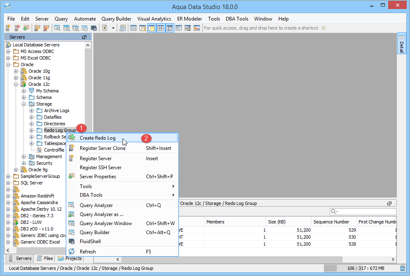Switch to the Projects tab
The image size is (410, 276).
pyautogui.click(x=69, y=258)
